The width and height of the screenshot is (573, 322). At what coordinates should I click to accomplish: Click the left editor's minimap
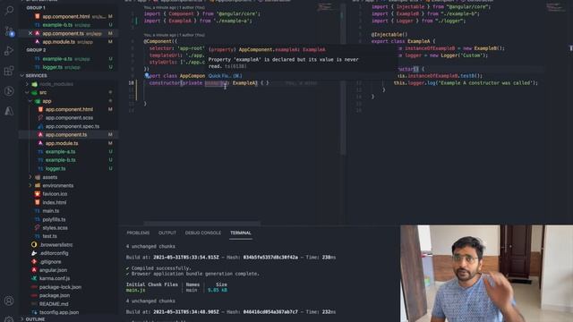tap(325, 7)
